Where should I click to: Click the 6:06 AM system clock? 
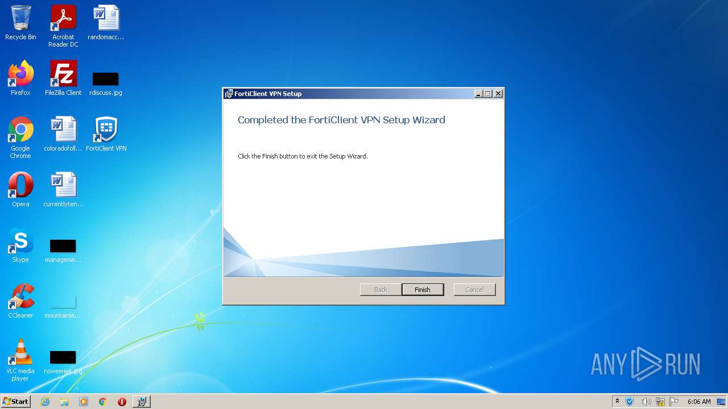point(699,402)
